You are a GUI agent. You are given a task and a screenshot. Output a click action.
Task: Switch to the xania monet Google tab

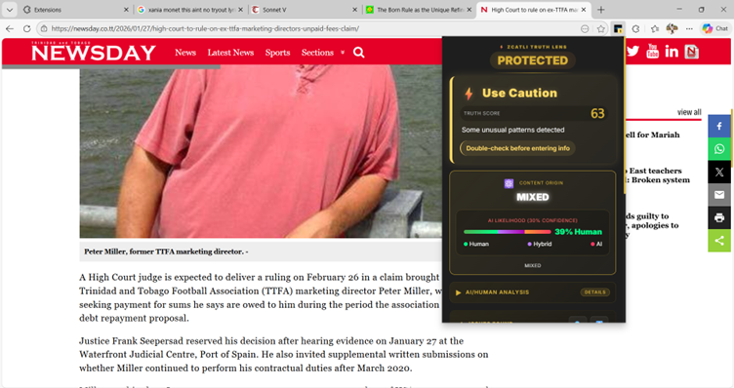189,10
